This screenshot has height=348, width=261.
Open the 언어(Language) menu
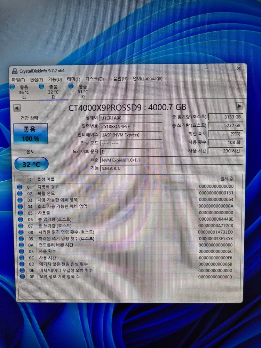point(147,78)
